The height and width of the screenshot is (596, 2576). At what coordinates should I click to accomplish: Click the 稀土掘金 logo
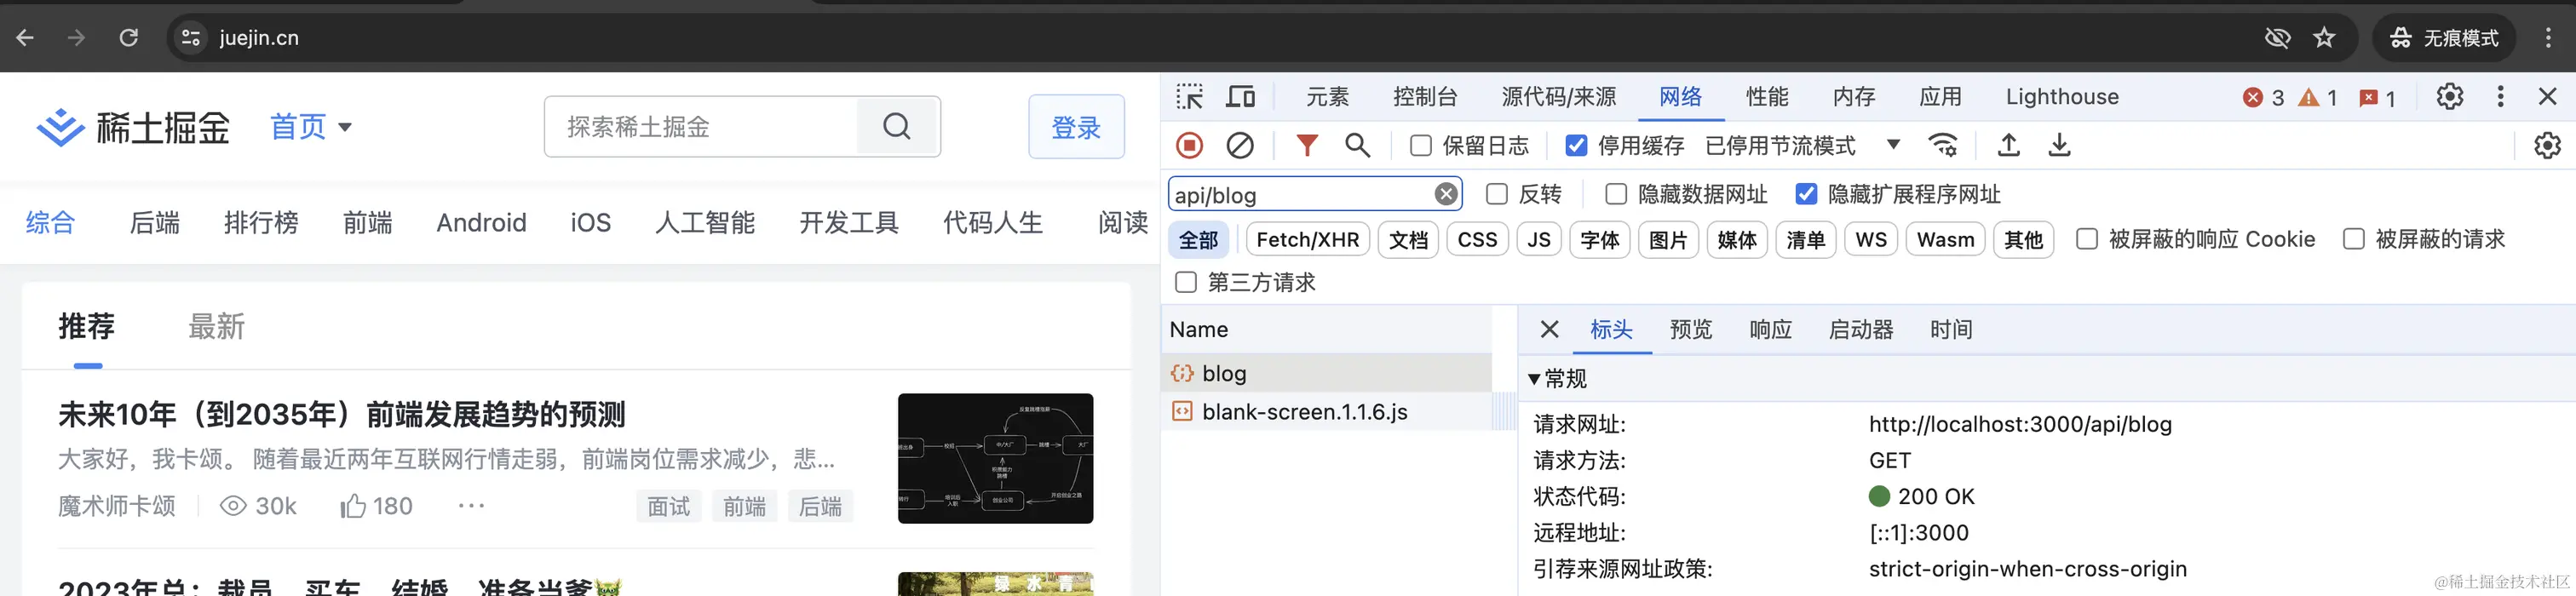click(133, 127)
